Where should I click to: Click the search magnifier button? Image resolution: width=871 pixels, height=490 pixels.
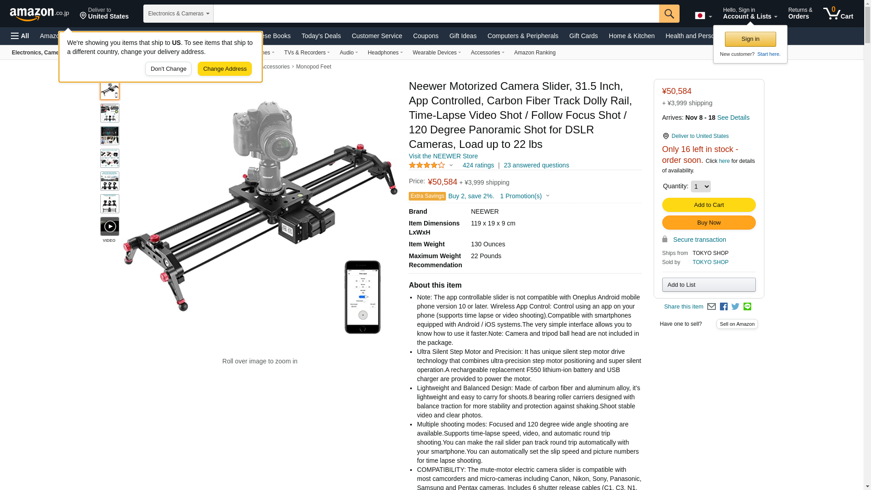click(x=669, y=14)
